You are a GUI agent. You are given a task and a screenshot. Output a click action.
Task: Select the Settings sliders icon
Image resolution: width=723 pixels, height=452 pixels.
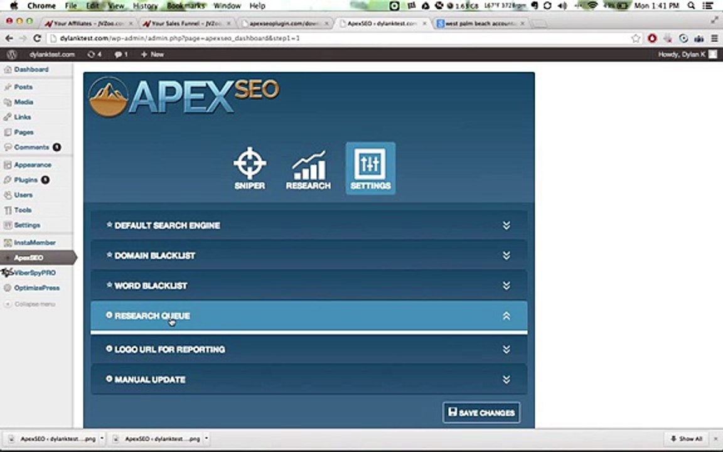370,168
